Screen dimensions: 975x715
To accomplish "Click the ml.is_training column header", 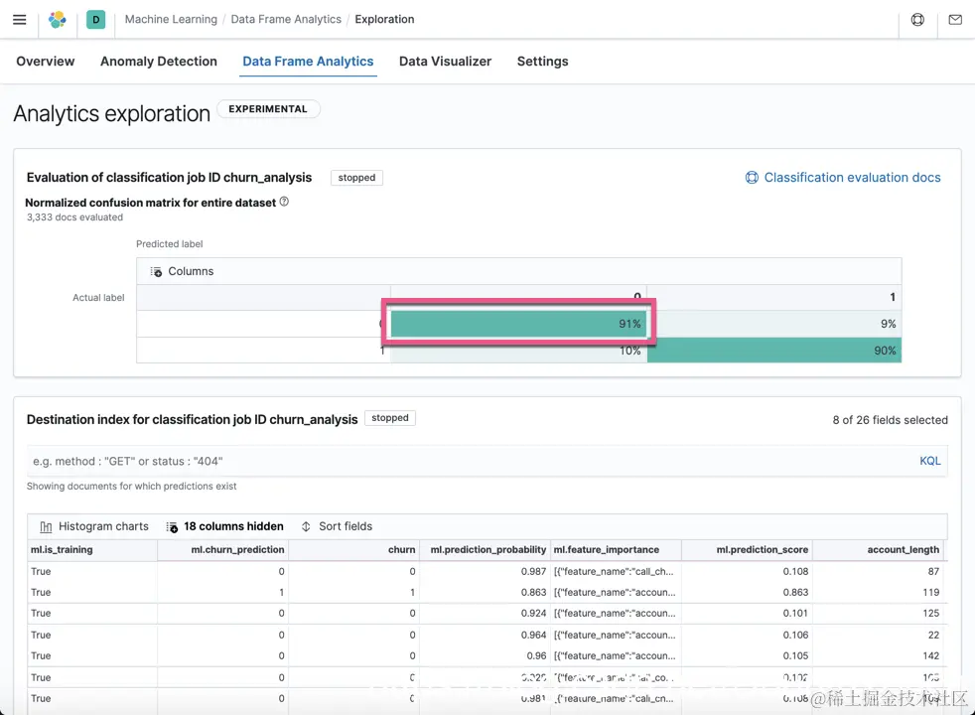I will click(92, 549).
